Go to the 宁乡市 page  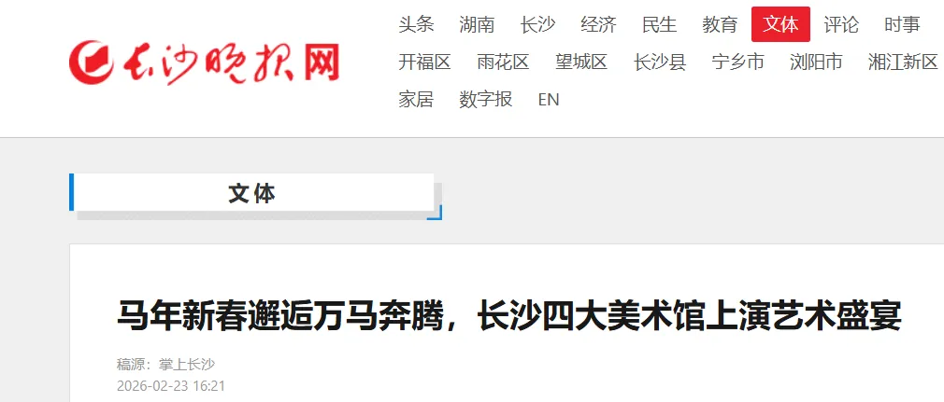point(737,62)
